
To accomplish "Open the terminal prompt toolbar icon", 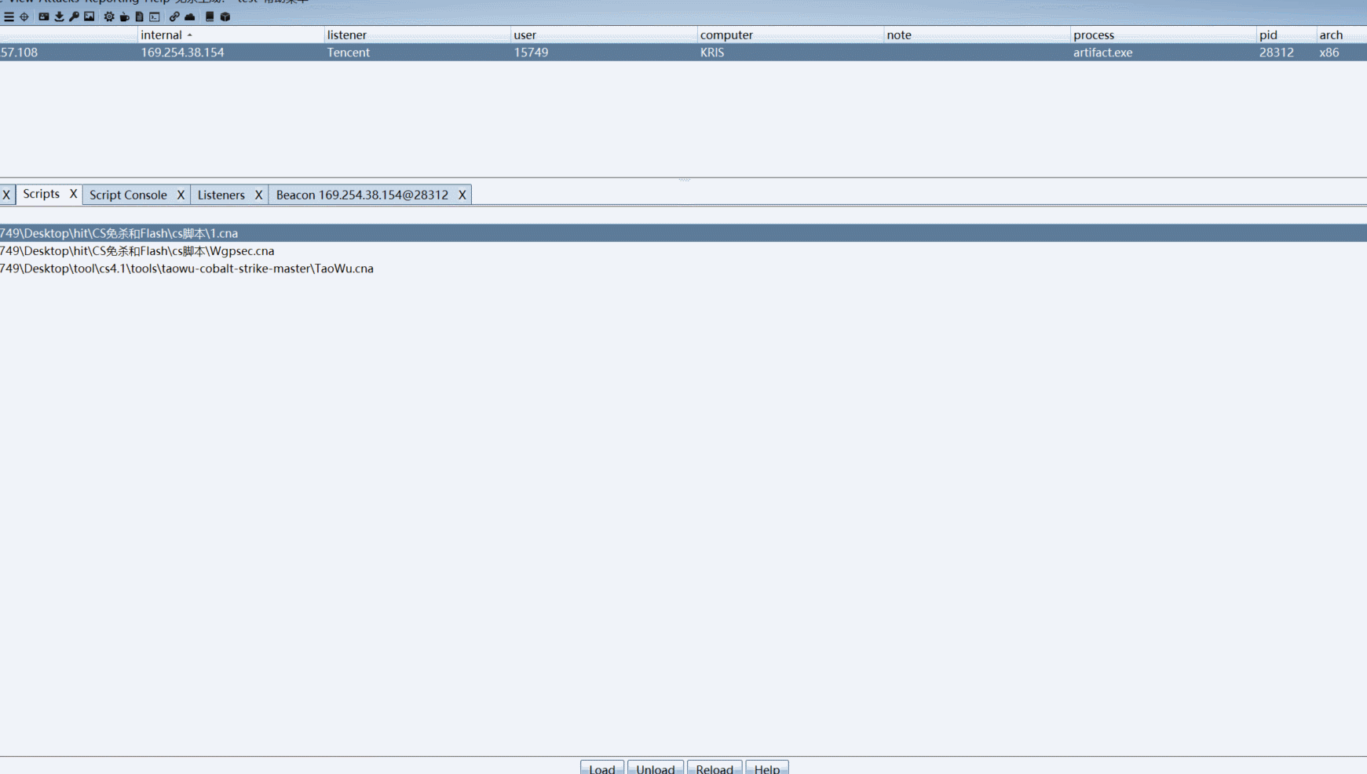I will 155,16.
